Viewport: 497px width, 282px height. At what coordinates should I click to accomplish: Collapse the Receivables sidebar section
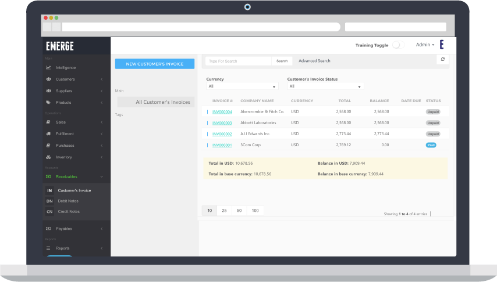tap(101, 176)
